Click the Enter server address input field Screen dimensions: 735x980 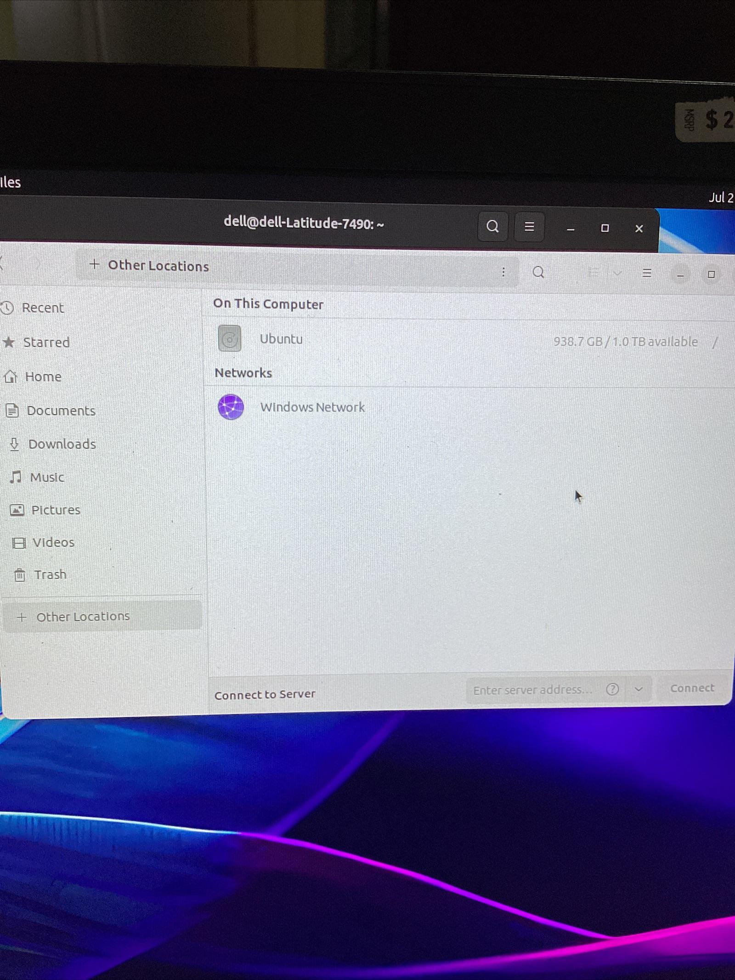point(533,689)
